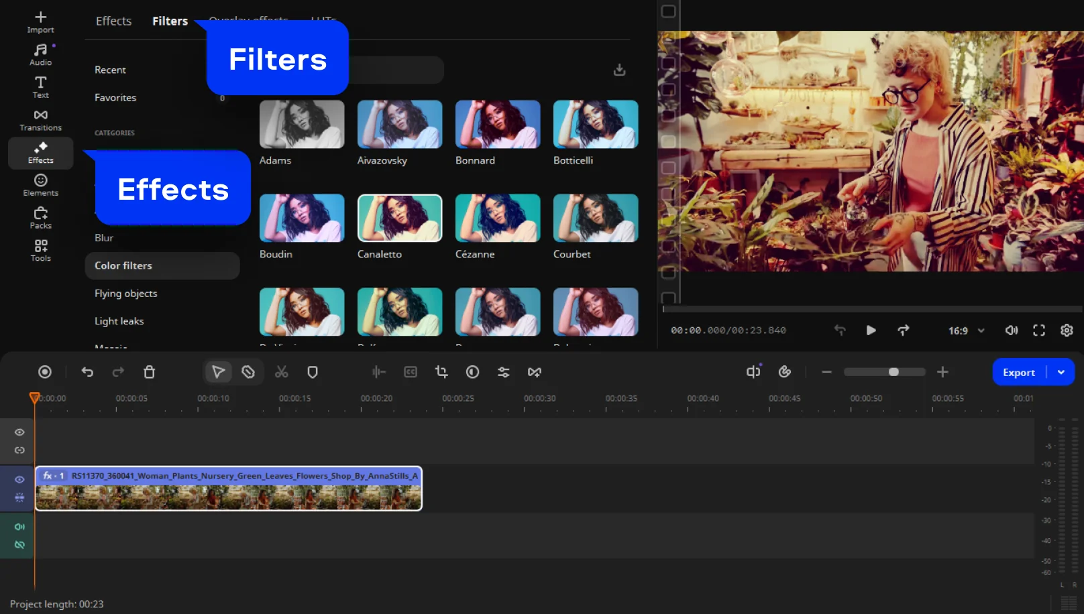Open the Favorites filter list

115,98
